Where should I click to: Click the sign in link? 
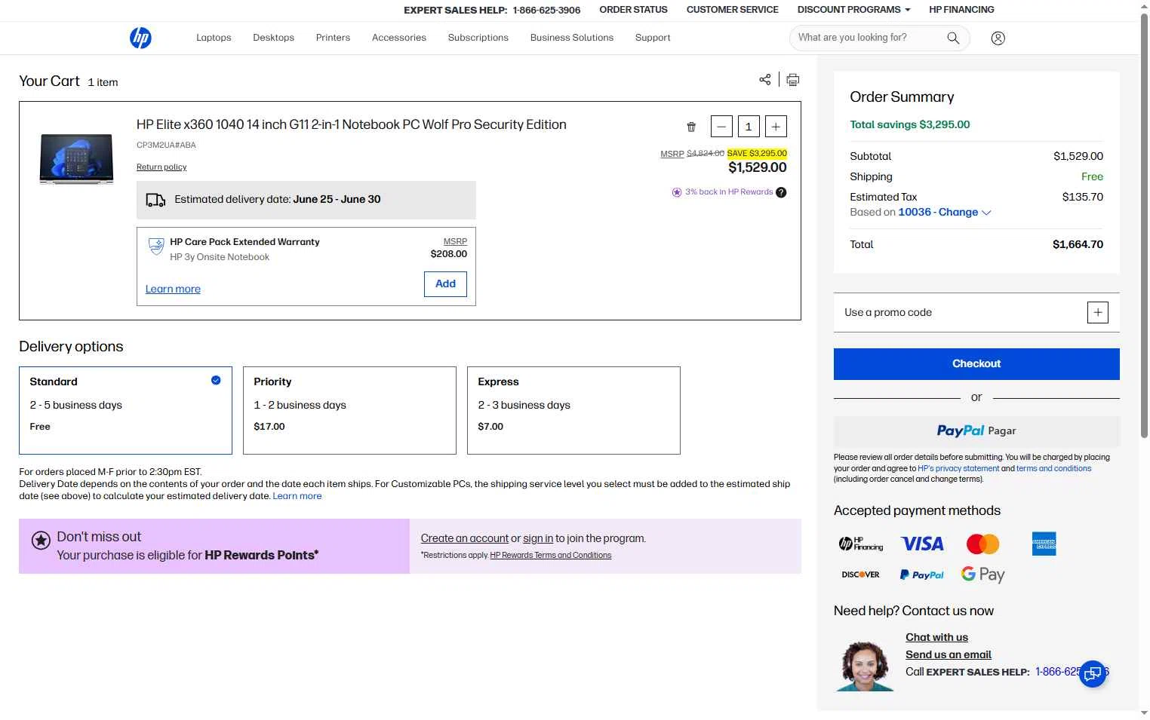[x=538, y=538]
